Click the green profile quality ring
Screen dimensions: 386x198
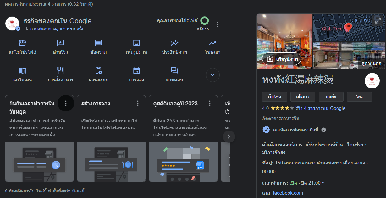coord(205,21)
